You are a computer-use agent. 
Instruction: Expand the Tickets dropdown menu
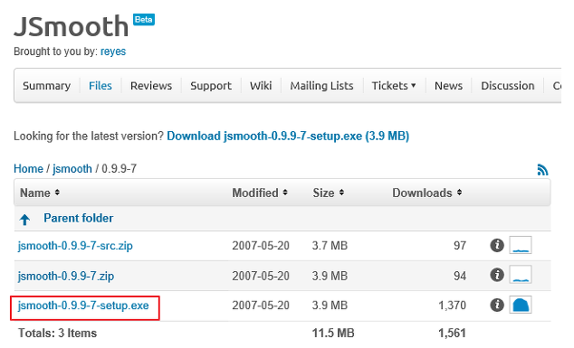[x=394, y=86]
